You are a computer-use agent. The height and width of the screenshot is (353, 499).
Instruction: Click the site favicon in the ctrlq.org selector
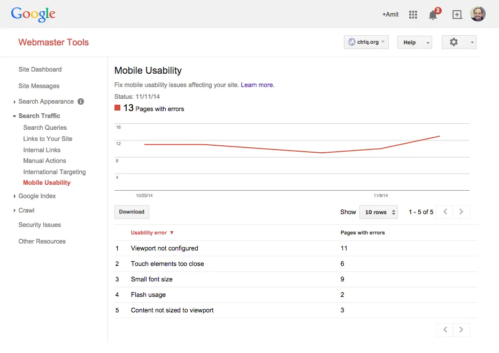[x=351, y=42]
